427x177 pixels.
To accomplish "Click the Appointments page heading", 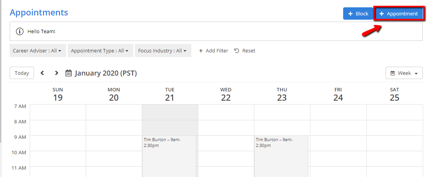I will click(x=39, y=12).
